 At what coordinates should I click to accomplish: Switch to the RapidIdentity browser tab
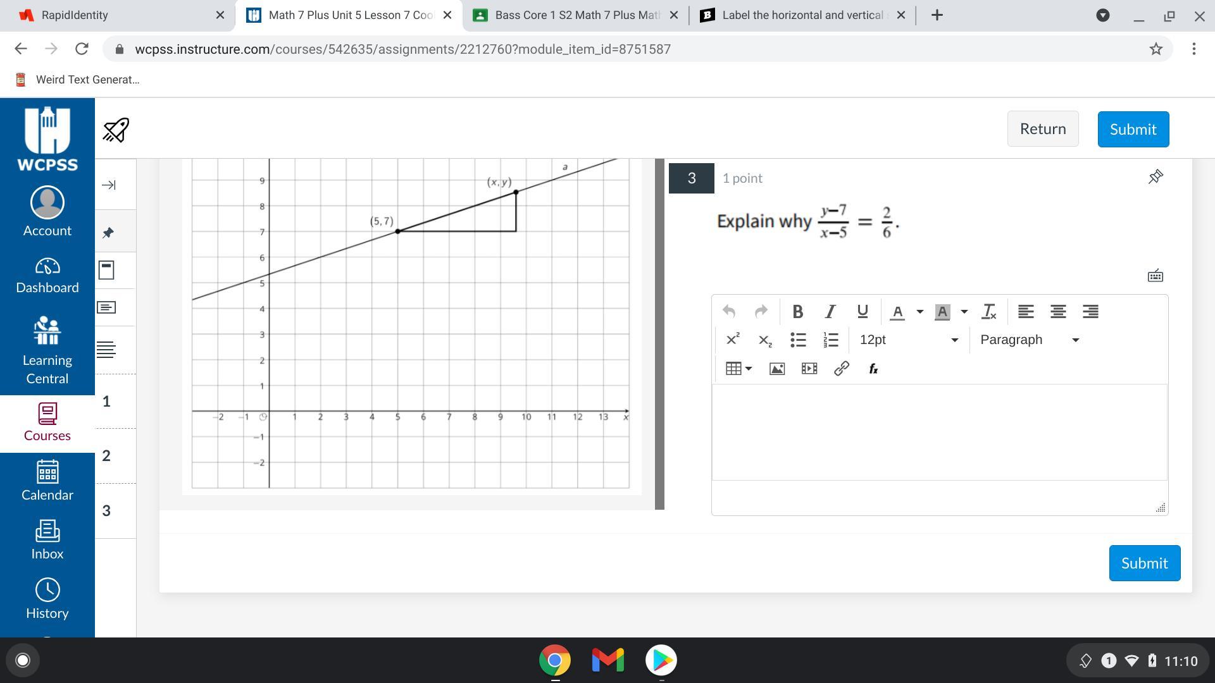click(x=117, y=15)
